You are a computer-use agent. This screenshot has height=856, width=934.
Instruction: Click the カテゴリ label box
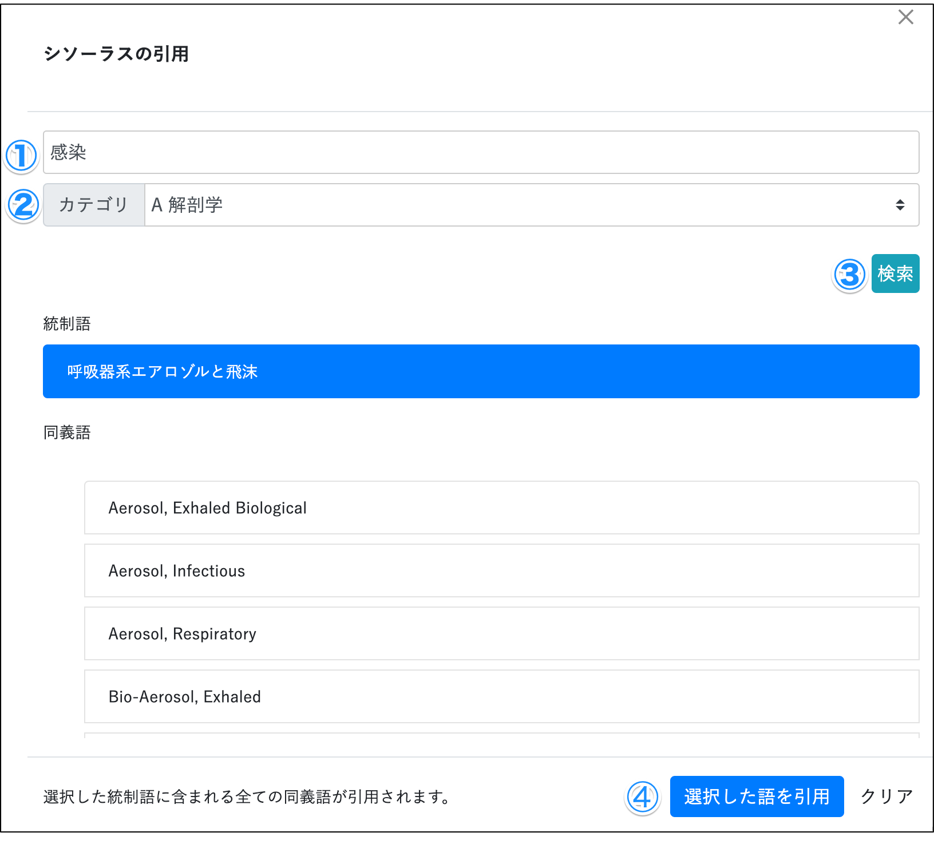click(94, 205)
